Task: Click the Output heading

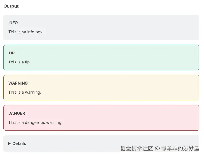Action: point(11,6)
